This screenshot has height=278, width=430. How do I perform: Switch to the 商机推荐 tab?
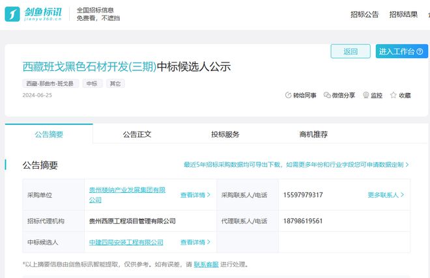(313, 134)
